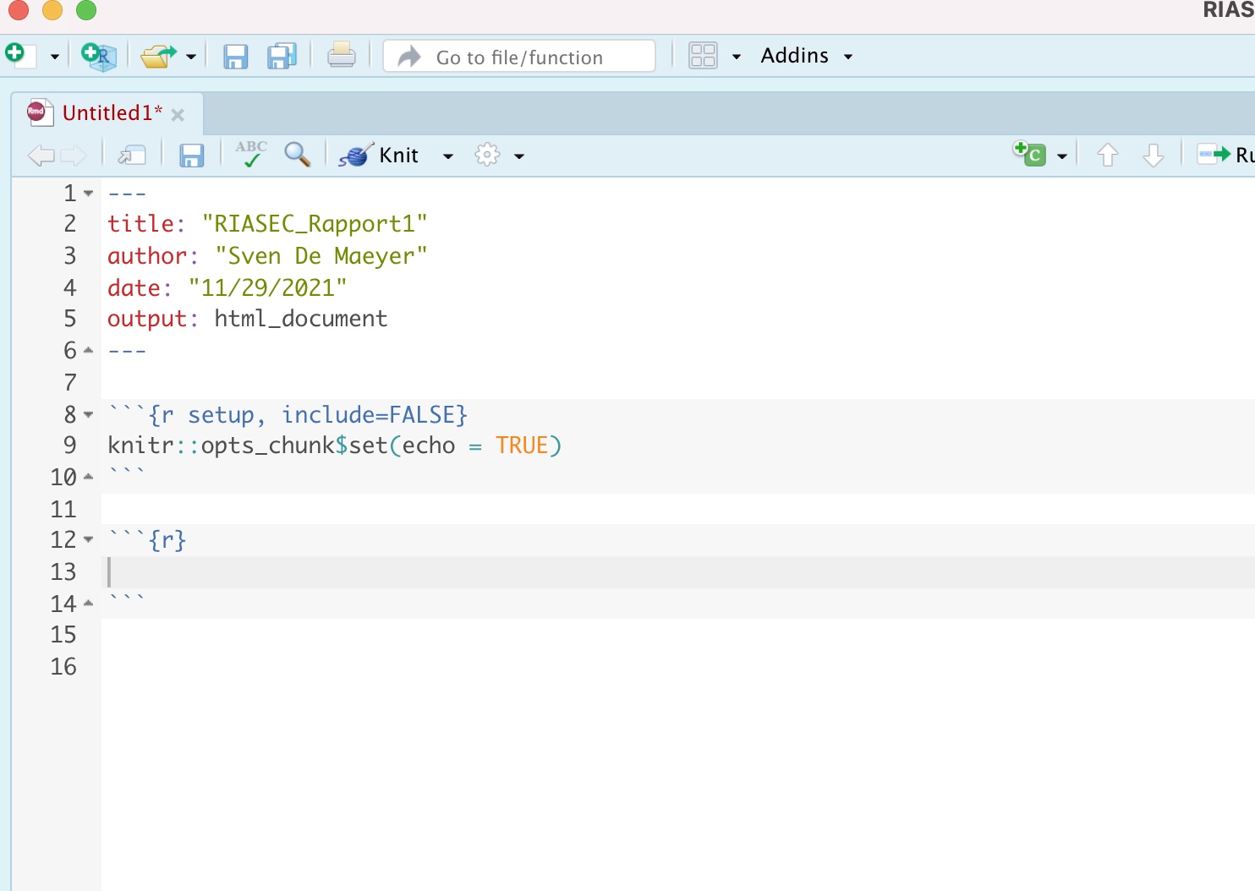Screen dimensions: 1255x891
Task: Go forward to next source location
Action: click(74, 156)
